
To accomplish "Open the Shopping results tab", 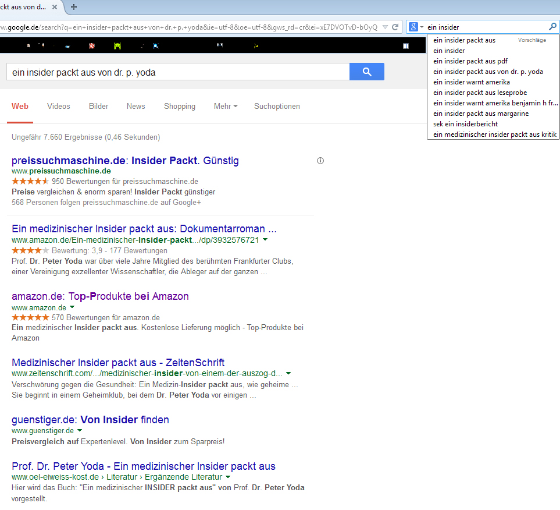I will tap(179, 106).
